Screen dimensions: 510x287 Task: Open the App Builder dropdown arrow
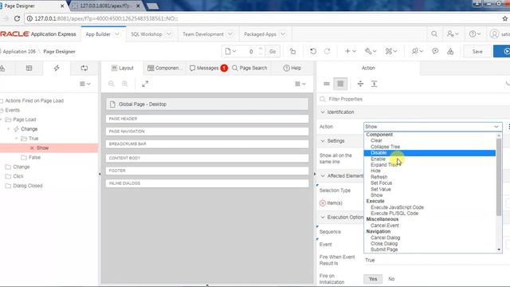117,33
